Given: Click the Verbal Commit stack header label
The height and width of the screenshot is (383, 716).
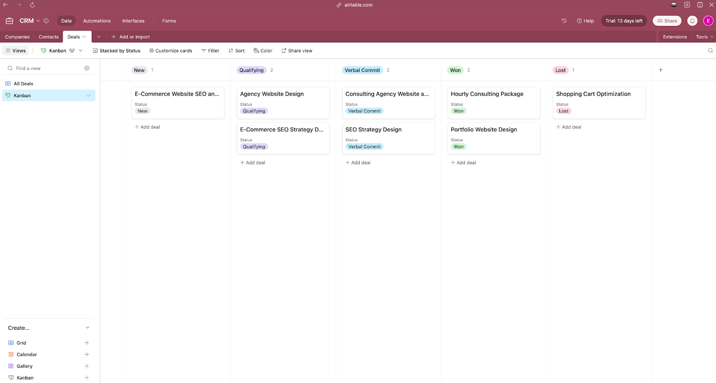Looking at the screenshot, I should [362, 70].
